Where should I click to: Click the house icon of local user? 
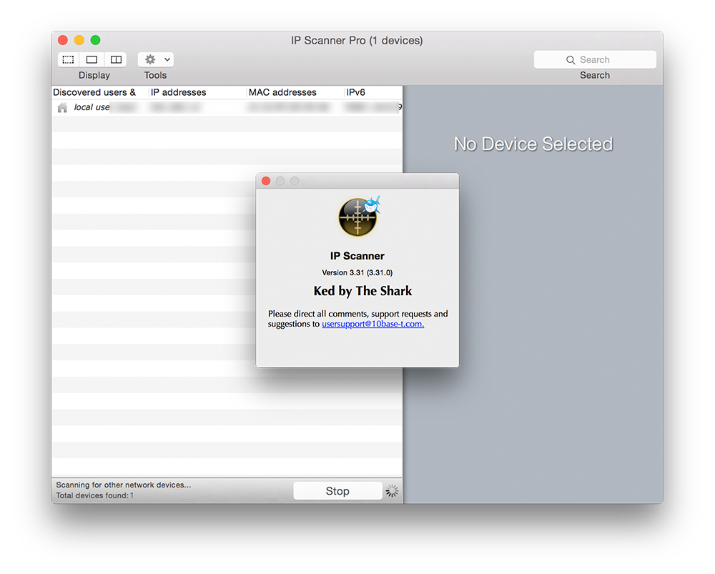62,108
